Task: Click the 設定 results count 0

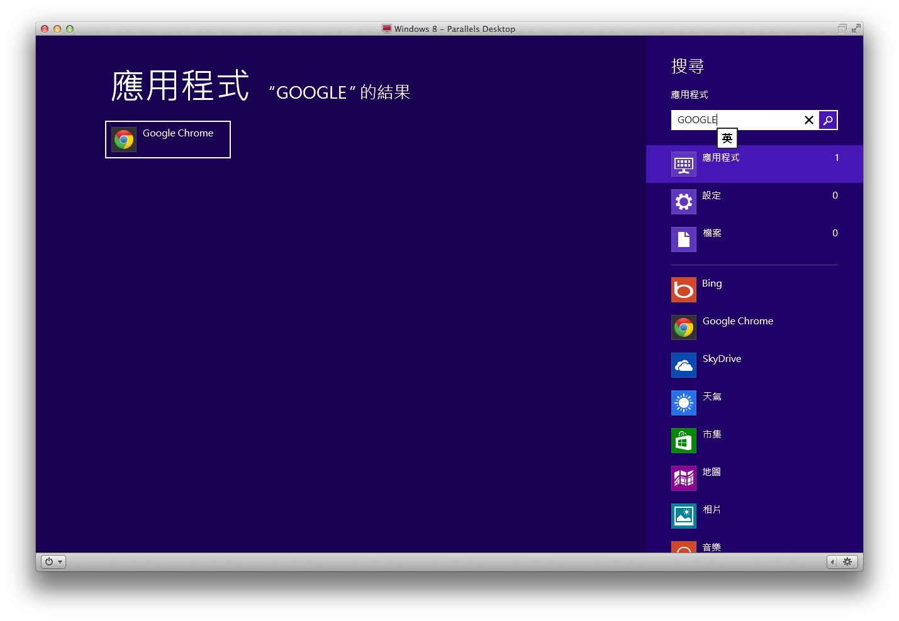Action: pyautogui.click(x=835, y=195)
